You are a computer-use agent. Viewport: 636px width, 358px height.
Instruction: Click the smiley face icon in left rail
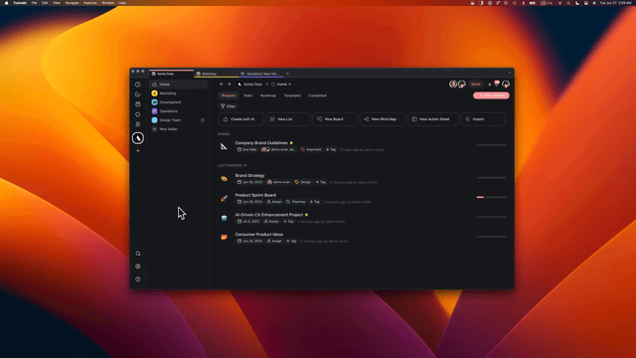(x=138, y=104)
